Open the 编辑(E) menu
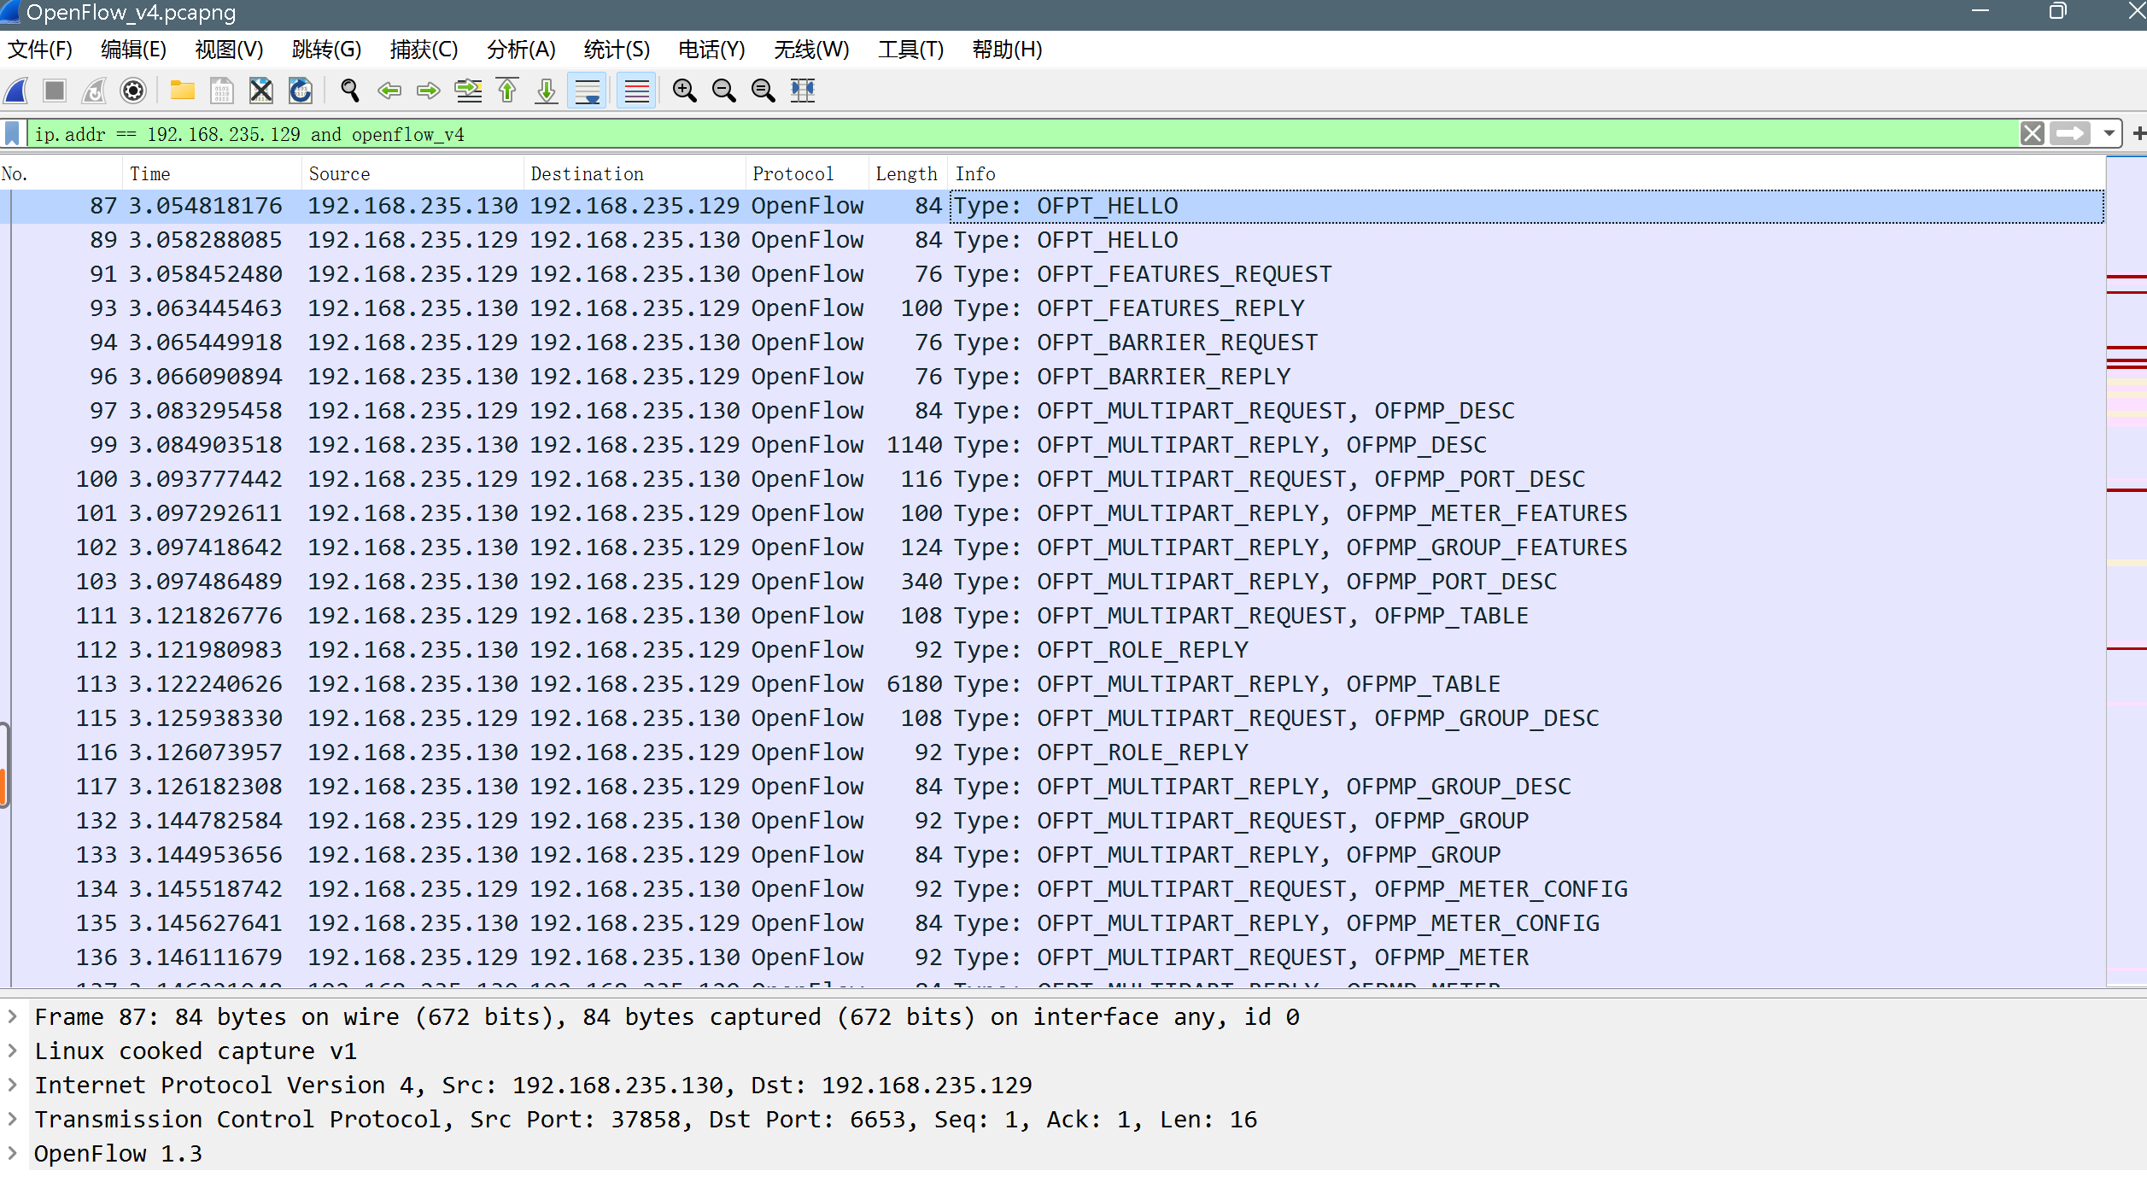The height and width of the screenshot is (1200, 2147). point(133,50)
